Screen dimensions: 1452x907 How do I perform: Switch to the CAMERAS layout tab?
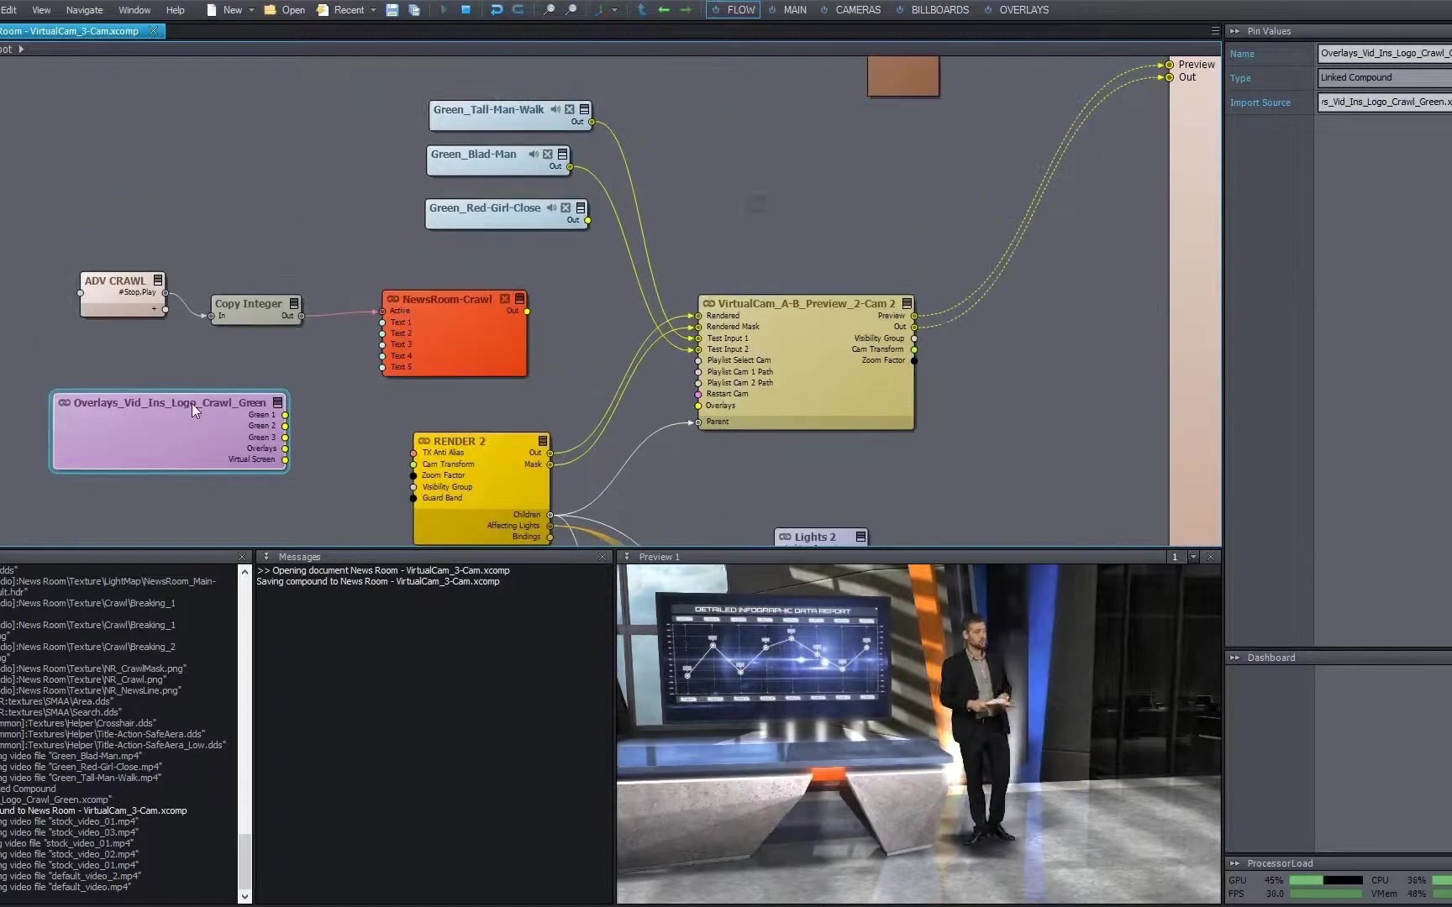coord(857,10)
